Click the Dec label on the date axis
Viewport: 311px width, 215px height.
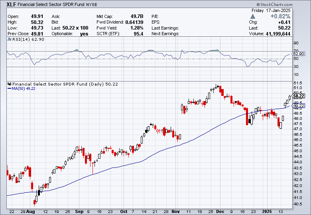(220, 212)
